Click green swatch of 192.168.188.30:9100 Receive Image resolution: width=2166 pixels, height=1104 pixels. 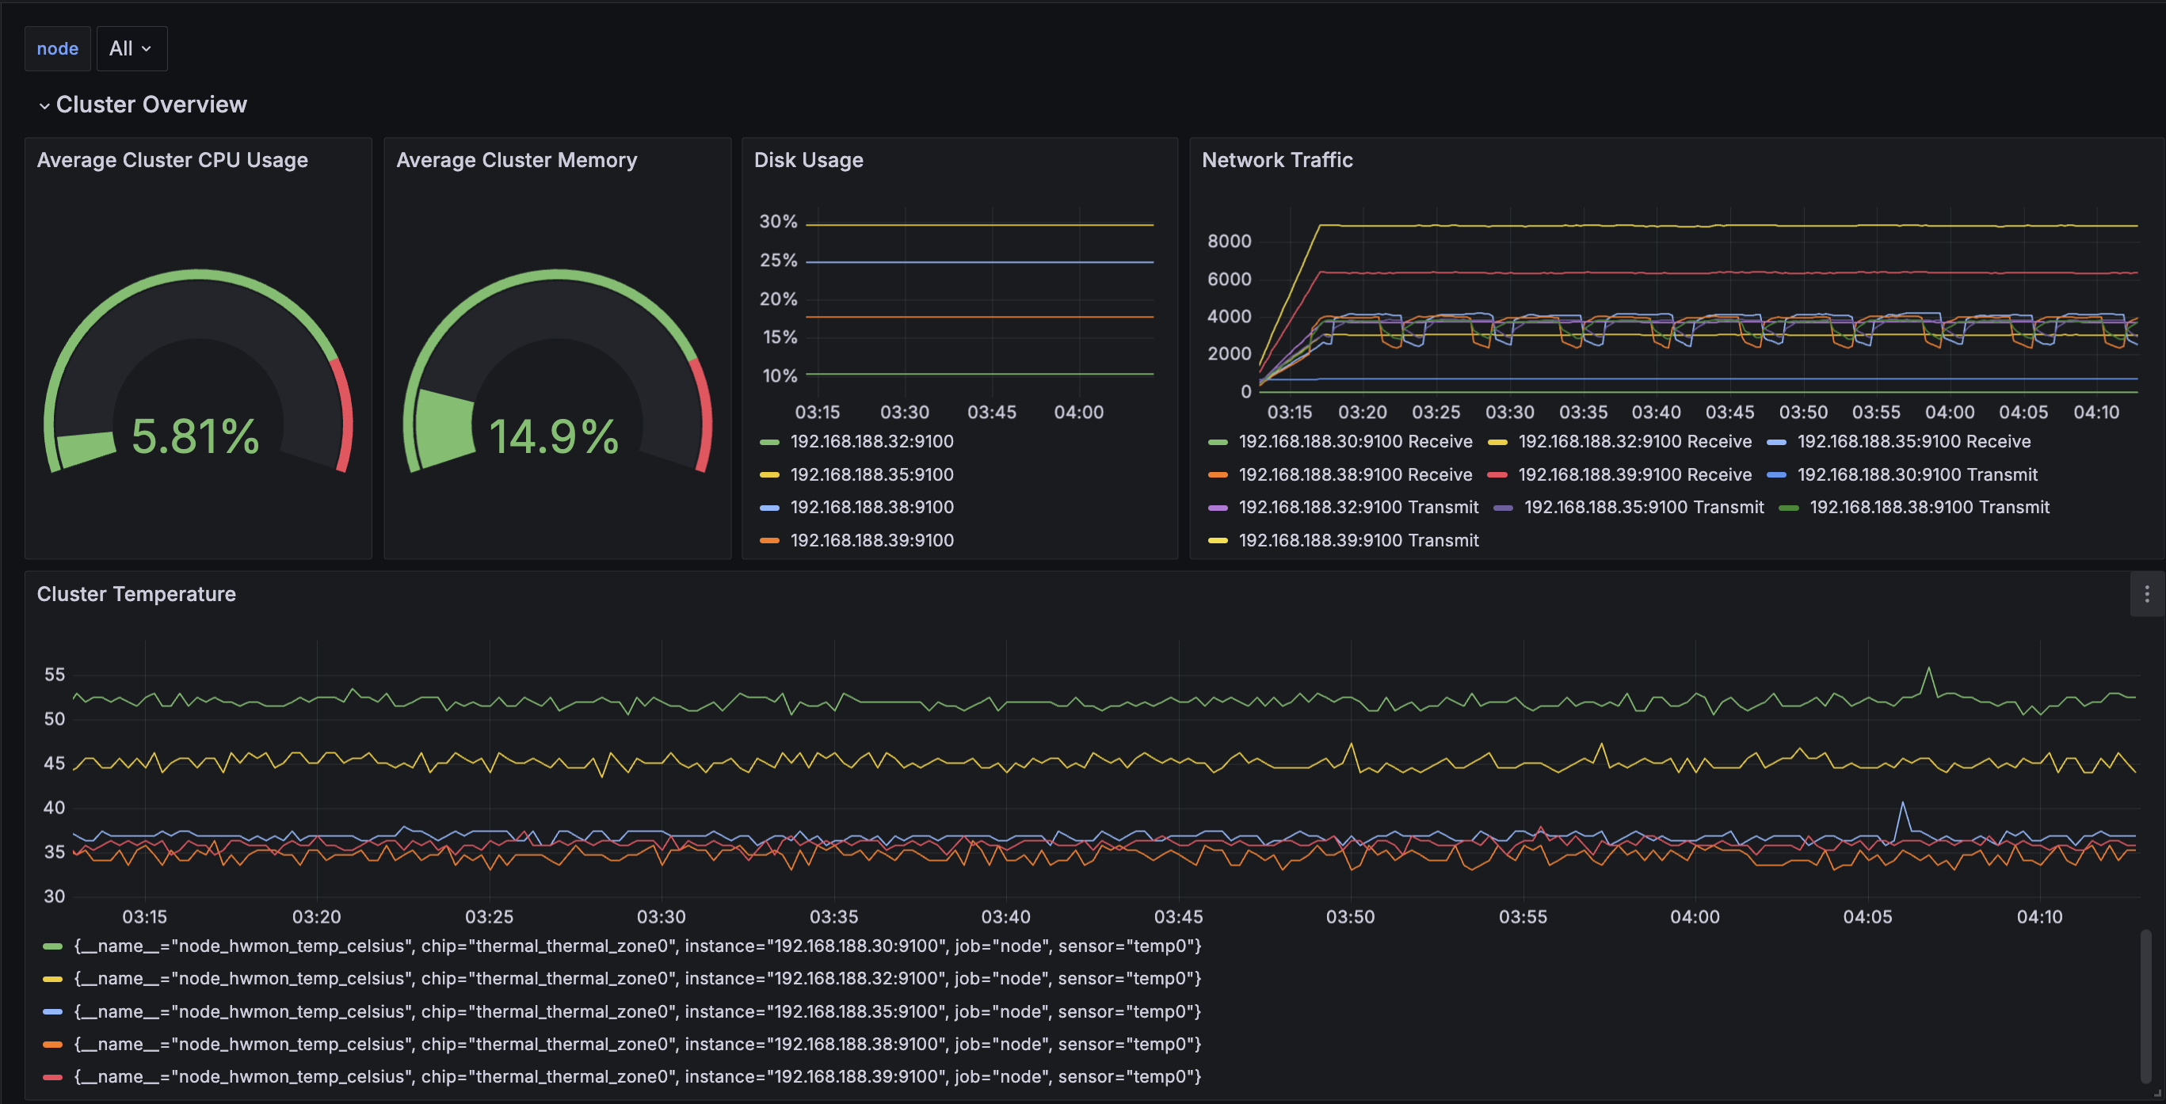pos(1218,442)
